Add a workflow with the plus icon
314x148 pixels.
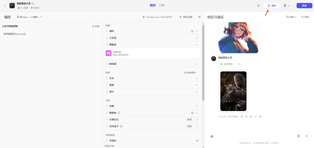click(197, 38)
